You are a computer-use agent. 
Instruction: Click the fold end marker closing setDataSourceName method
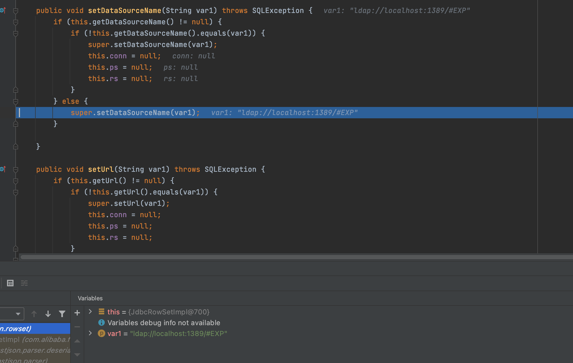pos(16,146)
